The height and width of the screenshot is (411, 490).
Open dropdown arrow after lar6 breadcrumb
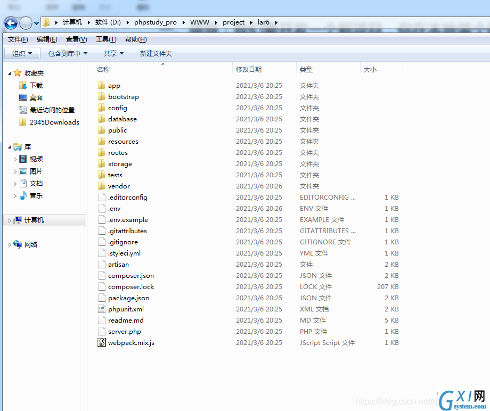276,22
